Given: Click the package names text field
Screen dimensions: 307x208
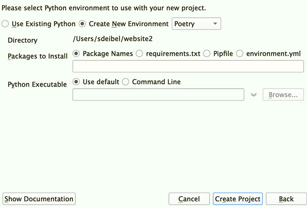Looking at the screenshot, I should (188, 66).
